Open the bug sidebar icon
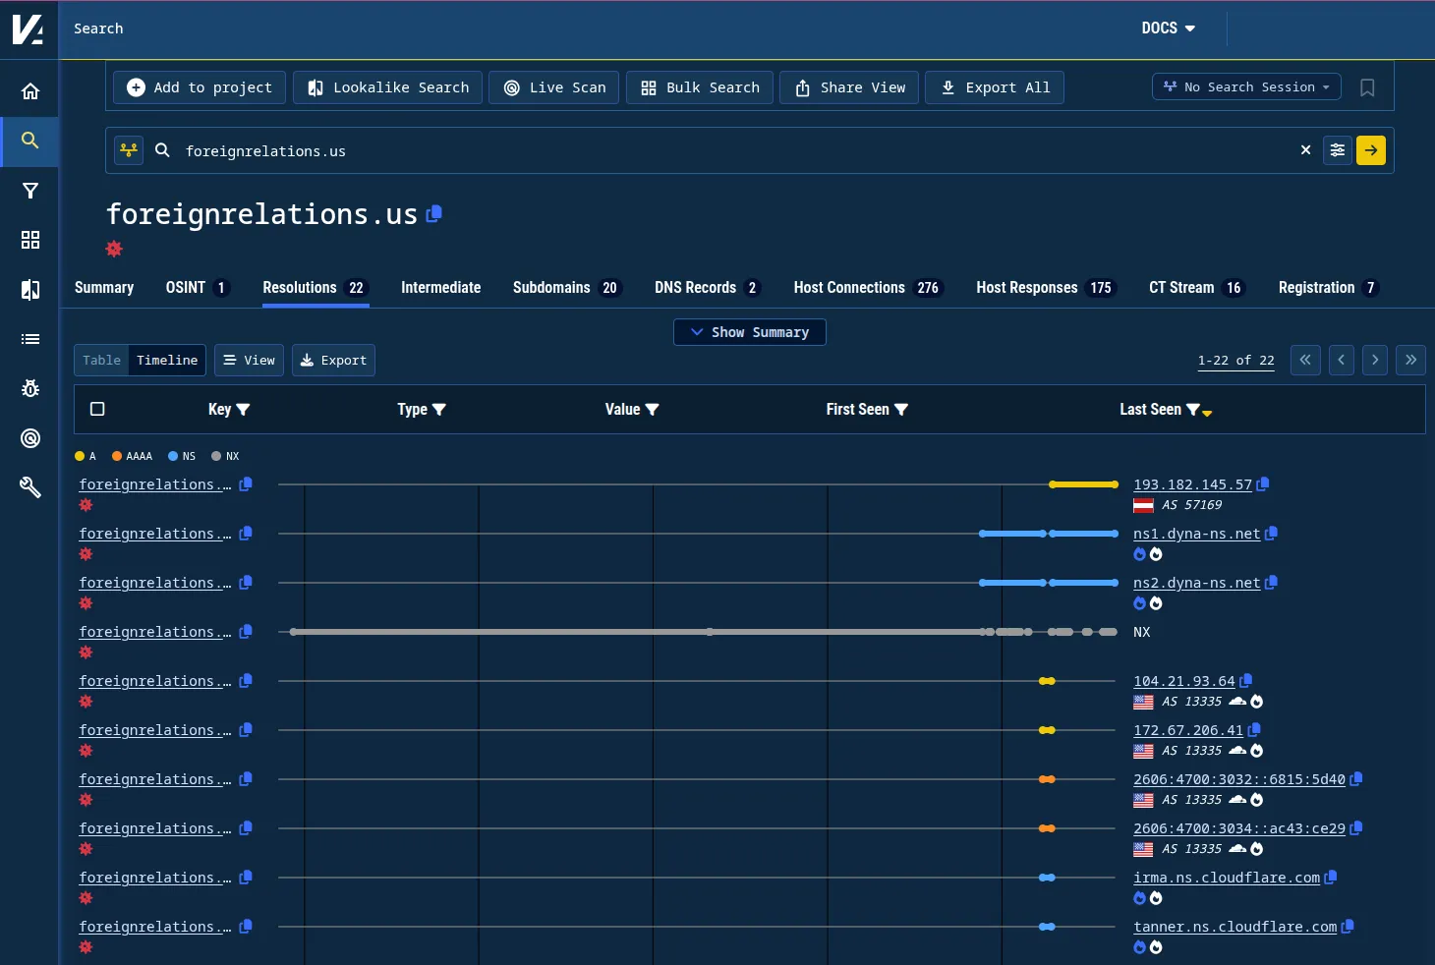Viewport: 1435px width, 965px height. [x=30, y=388]
